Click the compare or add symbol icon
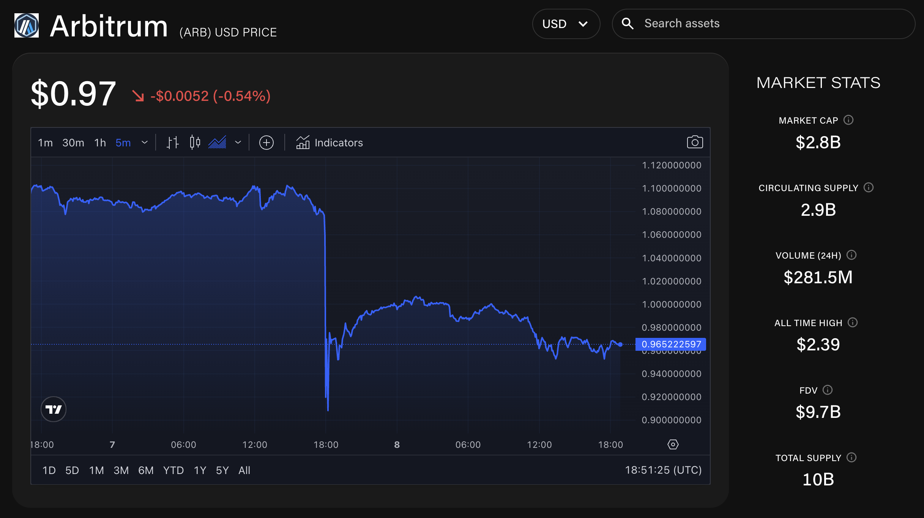This screenshot has height=518, width=924. tap(266, 143)
